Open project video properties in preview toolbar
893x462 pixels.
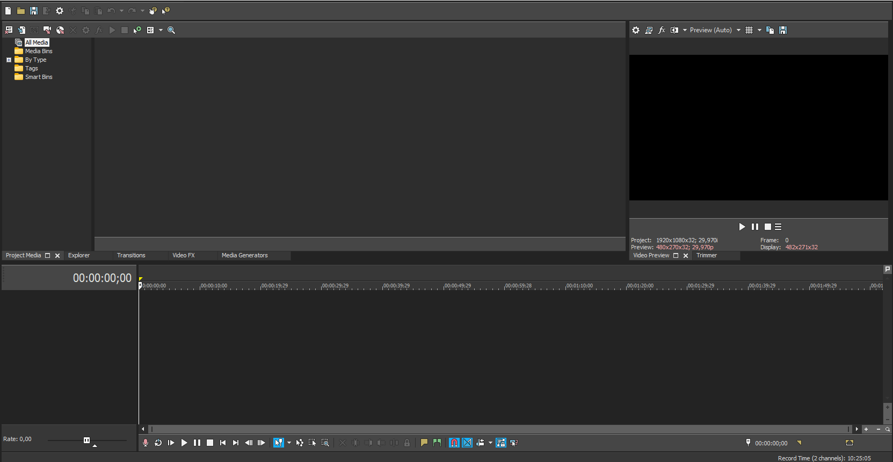coord(636,30)
